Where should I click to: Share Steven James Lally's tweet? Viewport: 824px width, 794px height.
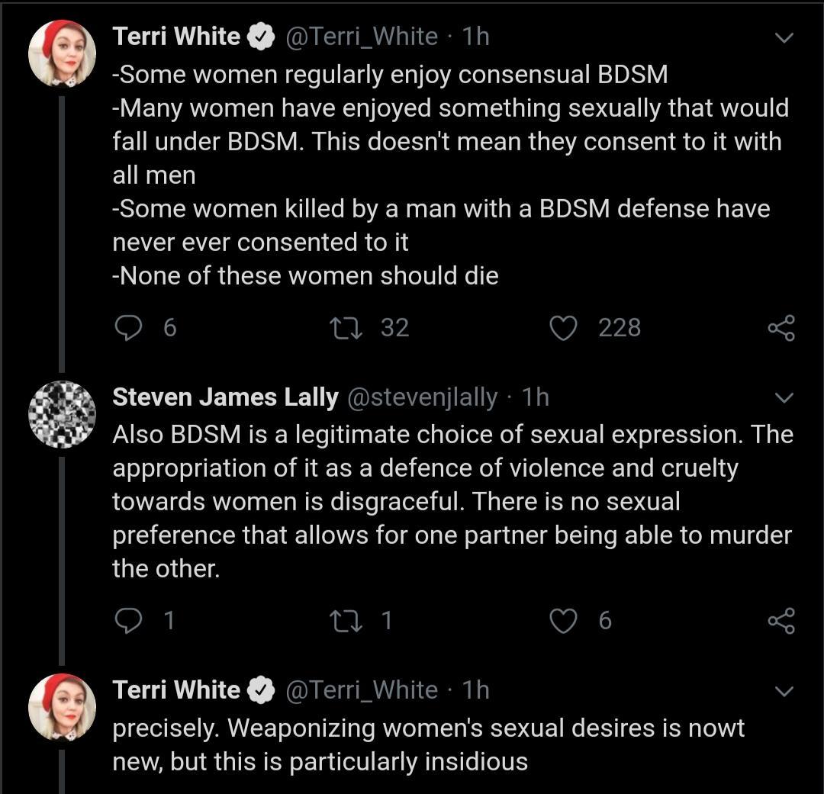(x=780, y=621)
